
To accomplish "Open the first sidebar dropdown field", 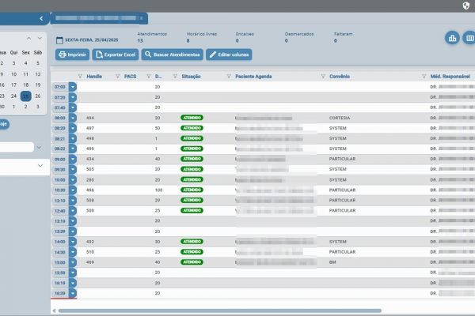I will point(17,147).
